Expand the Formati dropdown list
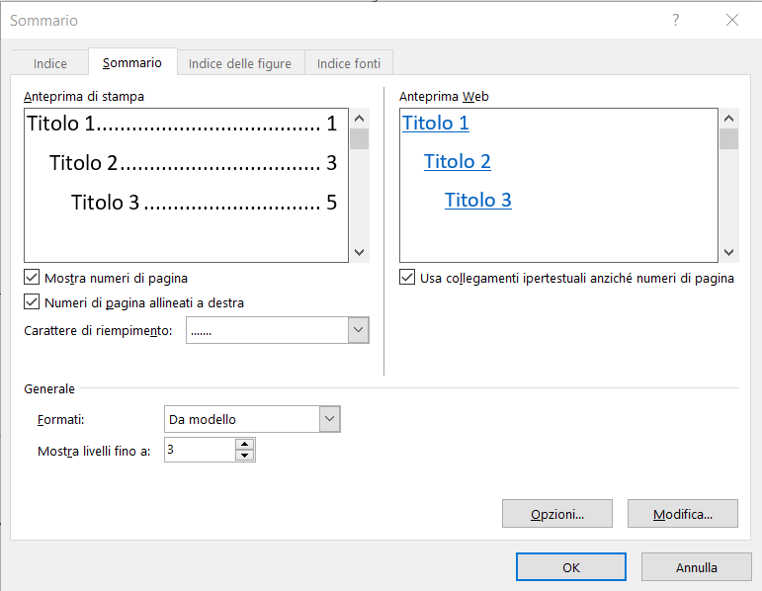This screenshot has width=762, height=591. click(330, 419)
